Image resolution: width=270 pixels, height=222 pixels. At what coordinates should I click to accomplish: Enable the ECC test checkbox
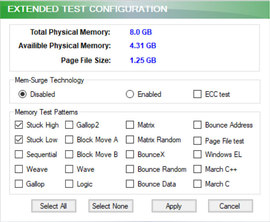[x=198, y=94]
